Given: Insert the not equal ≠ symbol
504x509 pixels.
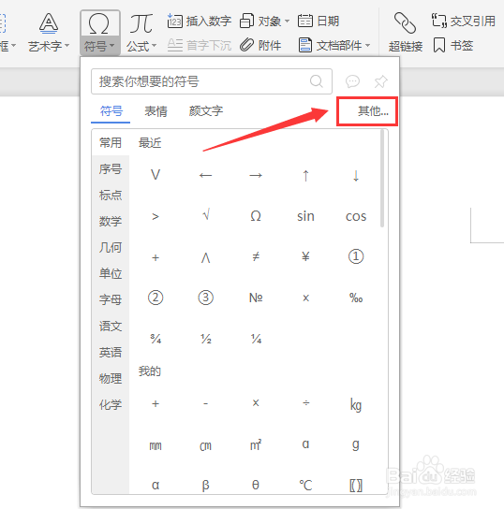Looking at the screenshot, I should [256, 257].
